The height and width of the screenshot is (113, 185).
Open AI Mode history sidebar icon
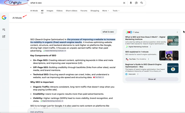coord(4,30)
